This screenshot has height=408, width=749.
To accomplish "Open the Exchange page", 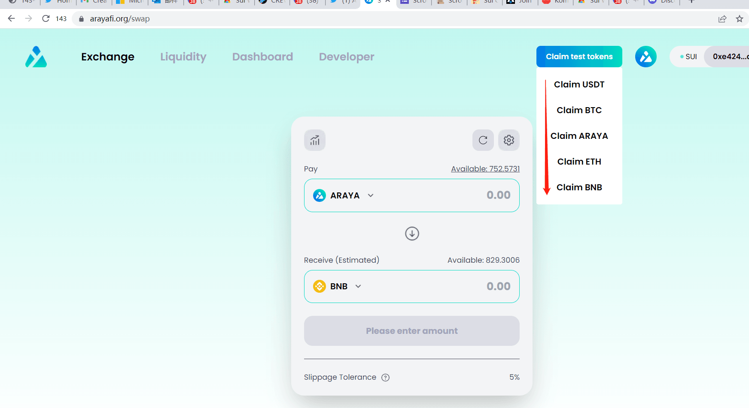I will (x=108, y=57).
